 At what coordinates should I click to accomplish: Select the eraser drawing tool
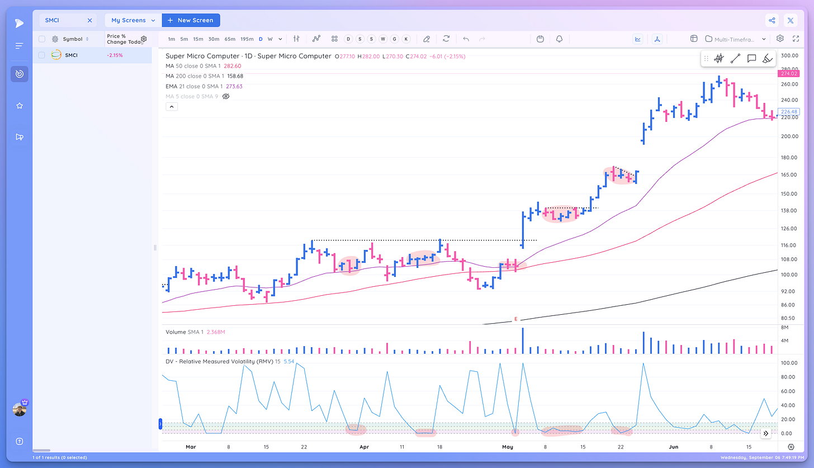[x=426, y=39]
